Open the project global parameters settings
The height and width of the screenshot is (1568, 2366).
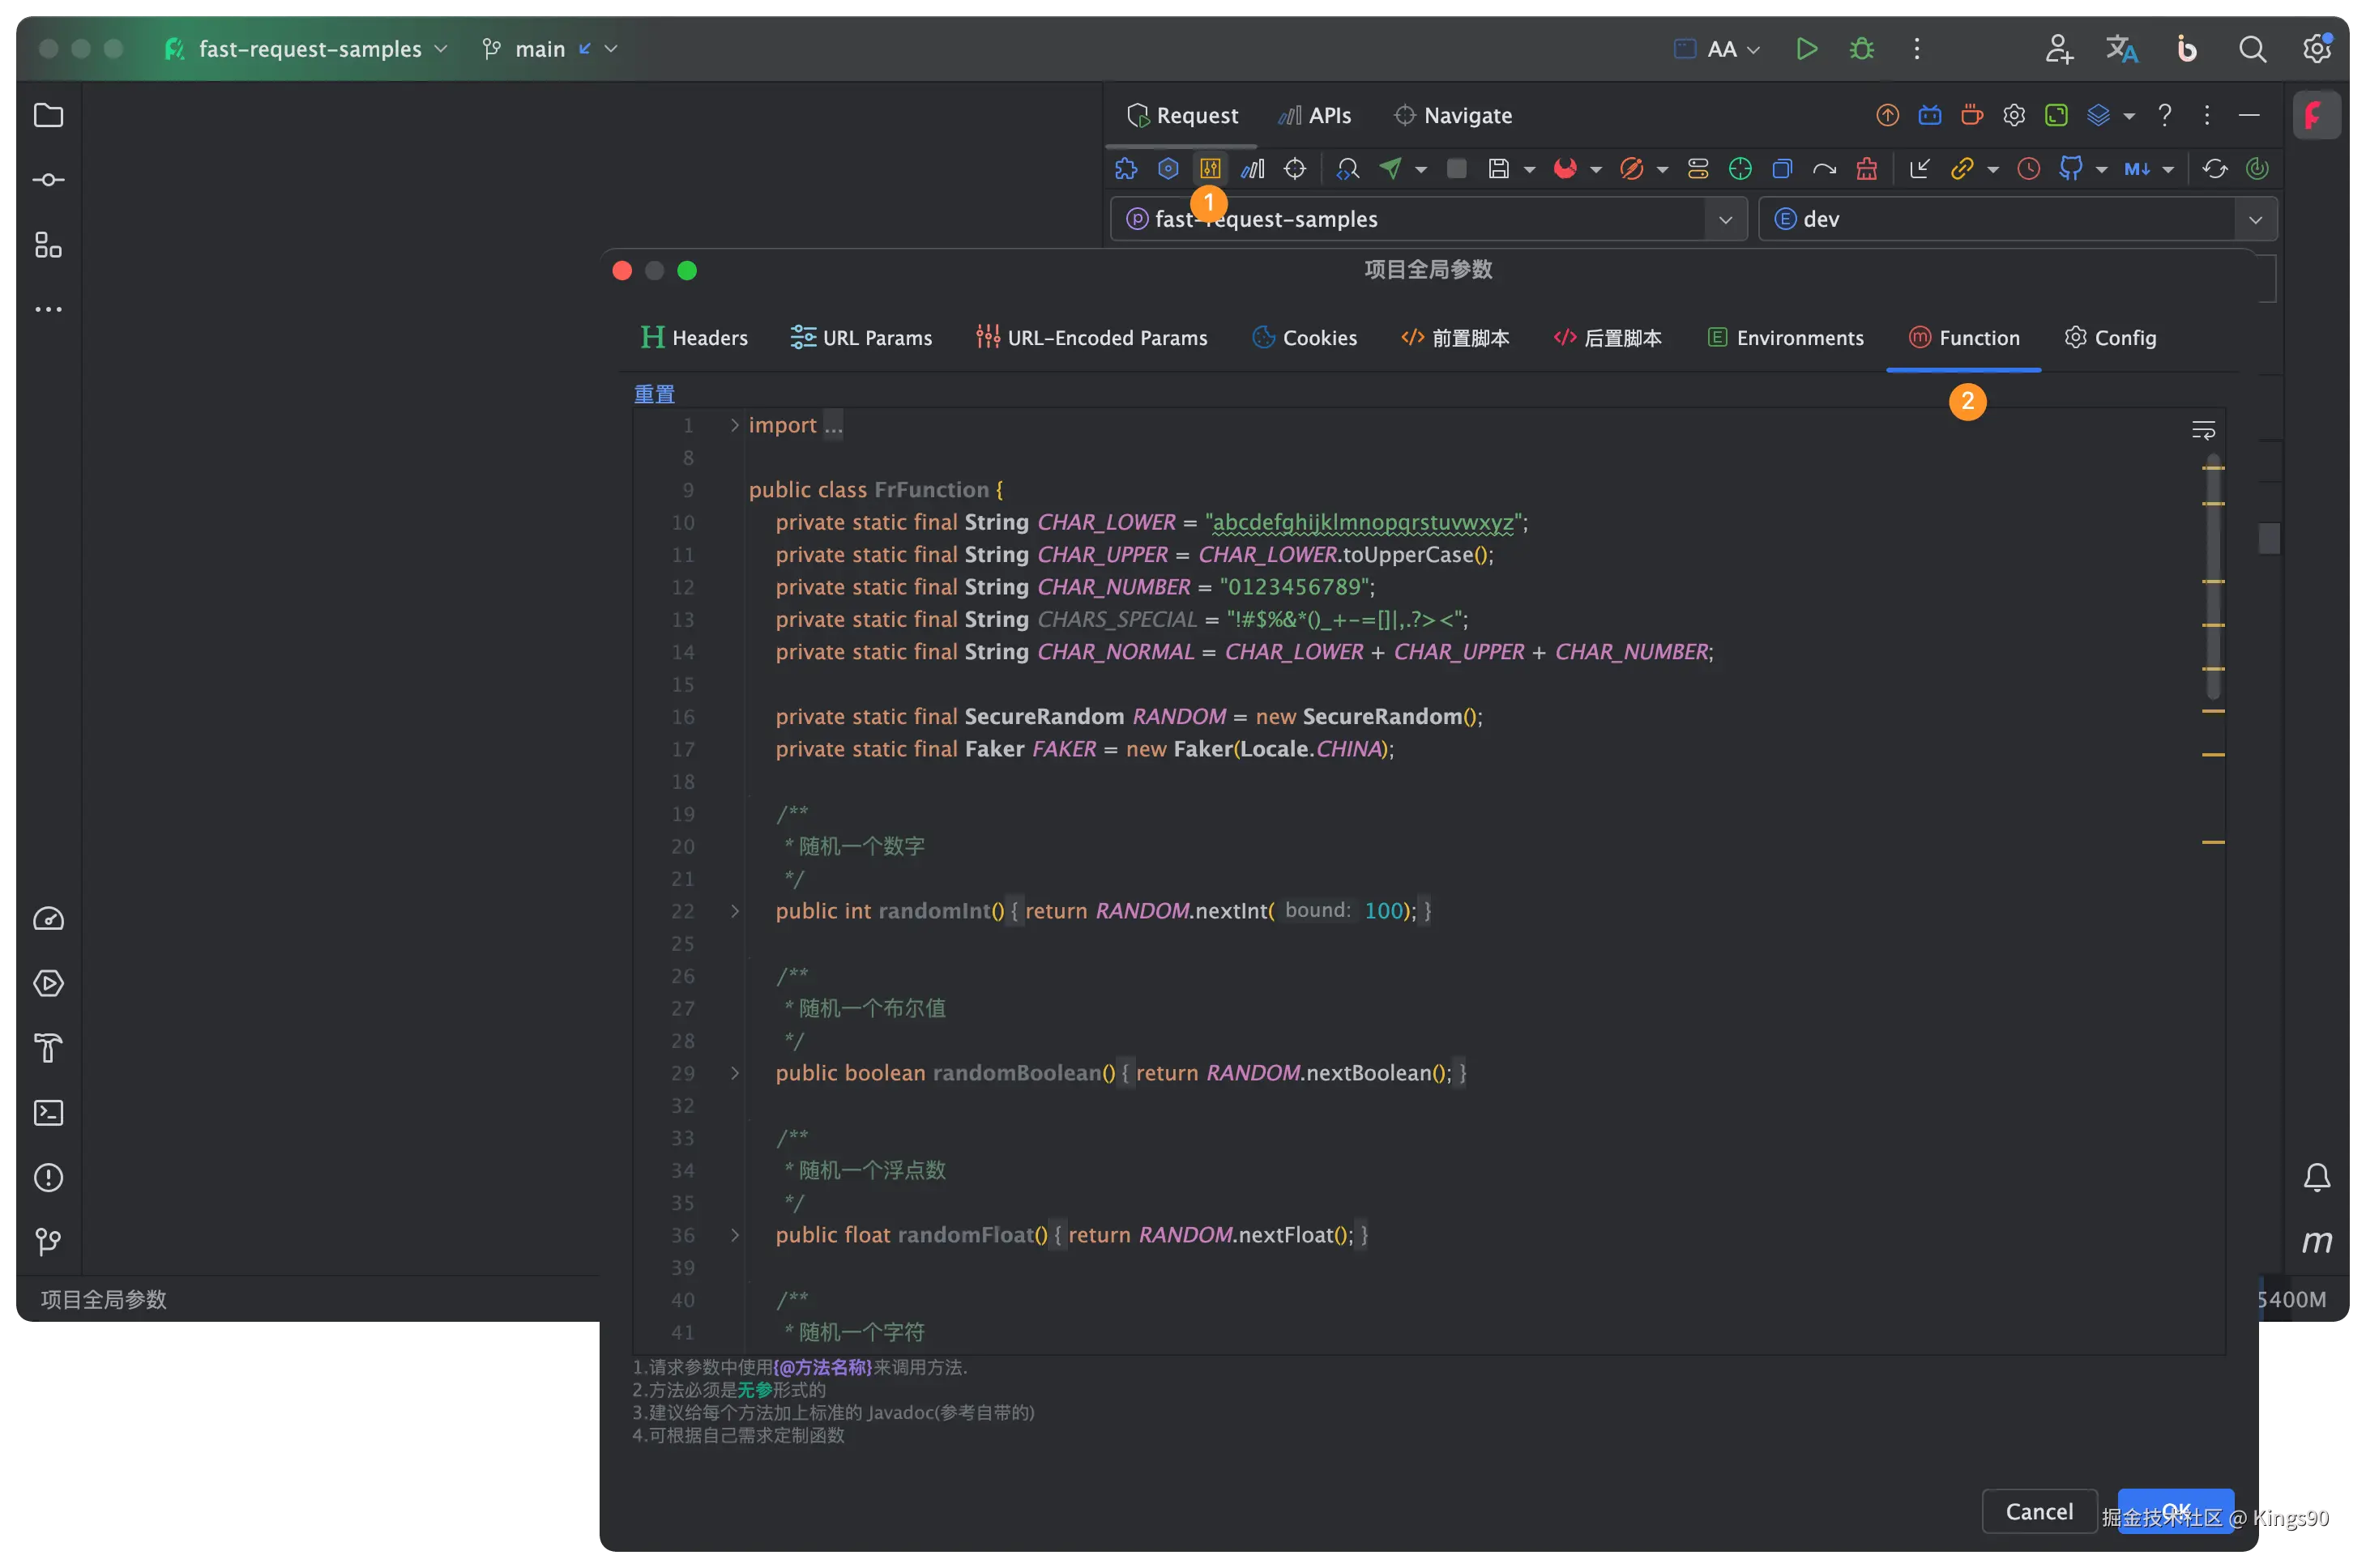[x=1210, y=168]
